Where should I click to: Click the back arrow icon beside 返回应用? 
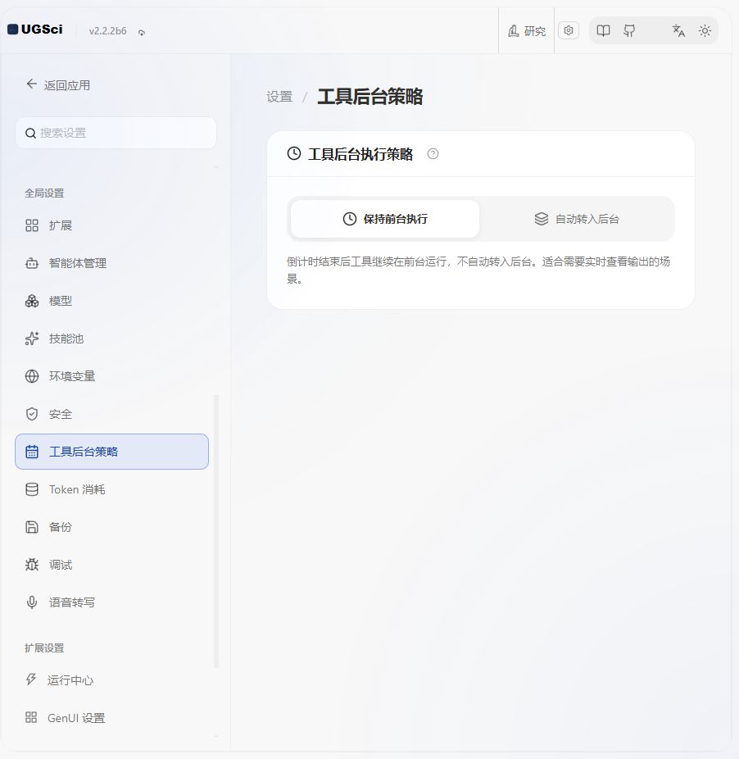pos(31,84)
